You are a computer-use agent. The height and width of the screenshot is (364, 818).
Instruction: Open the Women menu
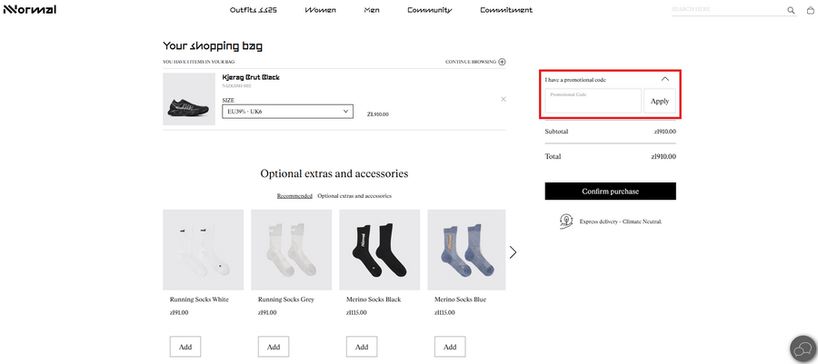(x=320, y=10)
